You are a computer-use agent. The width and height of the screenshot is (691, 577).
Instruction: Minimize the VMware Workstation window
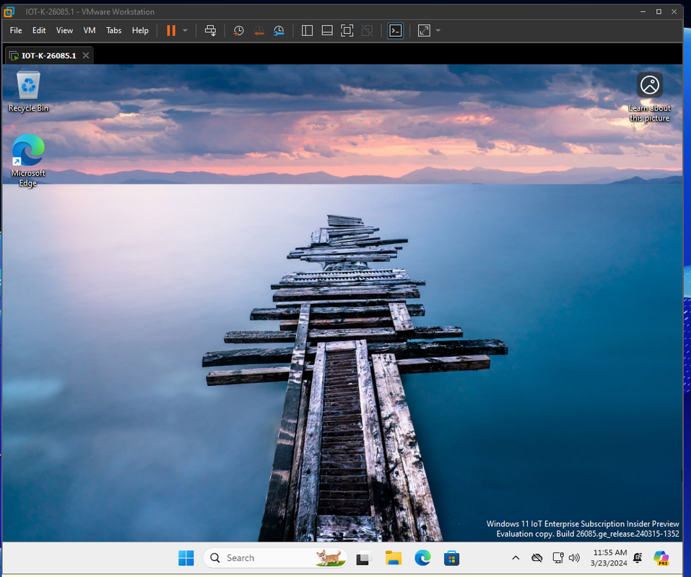pos(643,12)
